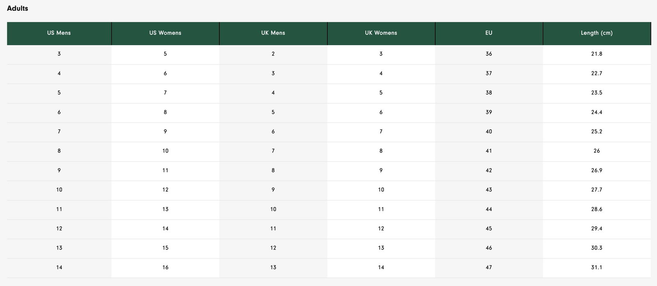Click UK Mens 9 in the EU 43 row
The height and width of the screenshot is (286, 657).
pyautogui.click(x=273, y=190)
